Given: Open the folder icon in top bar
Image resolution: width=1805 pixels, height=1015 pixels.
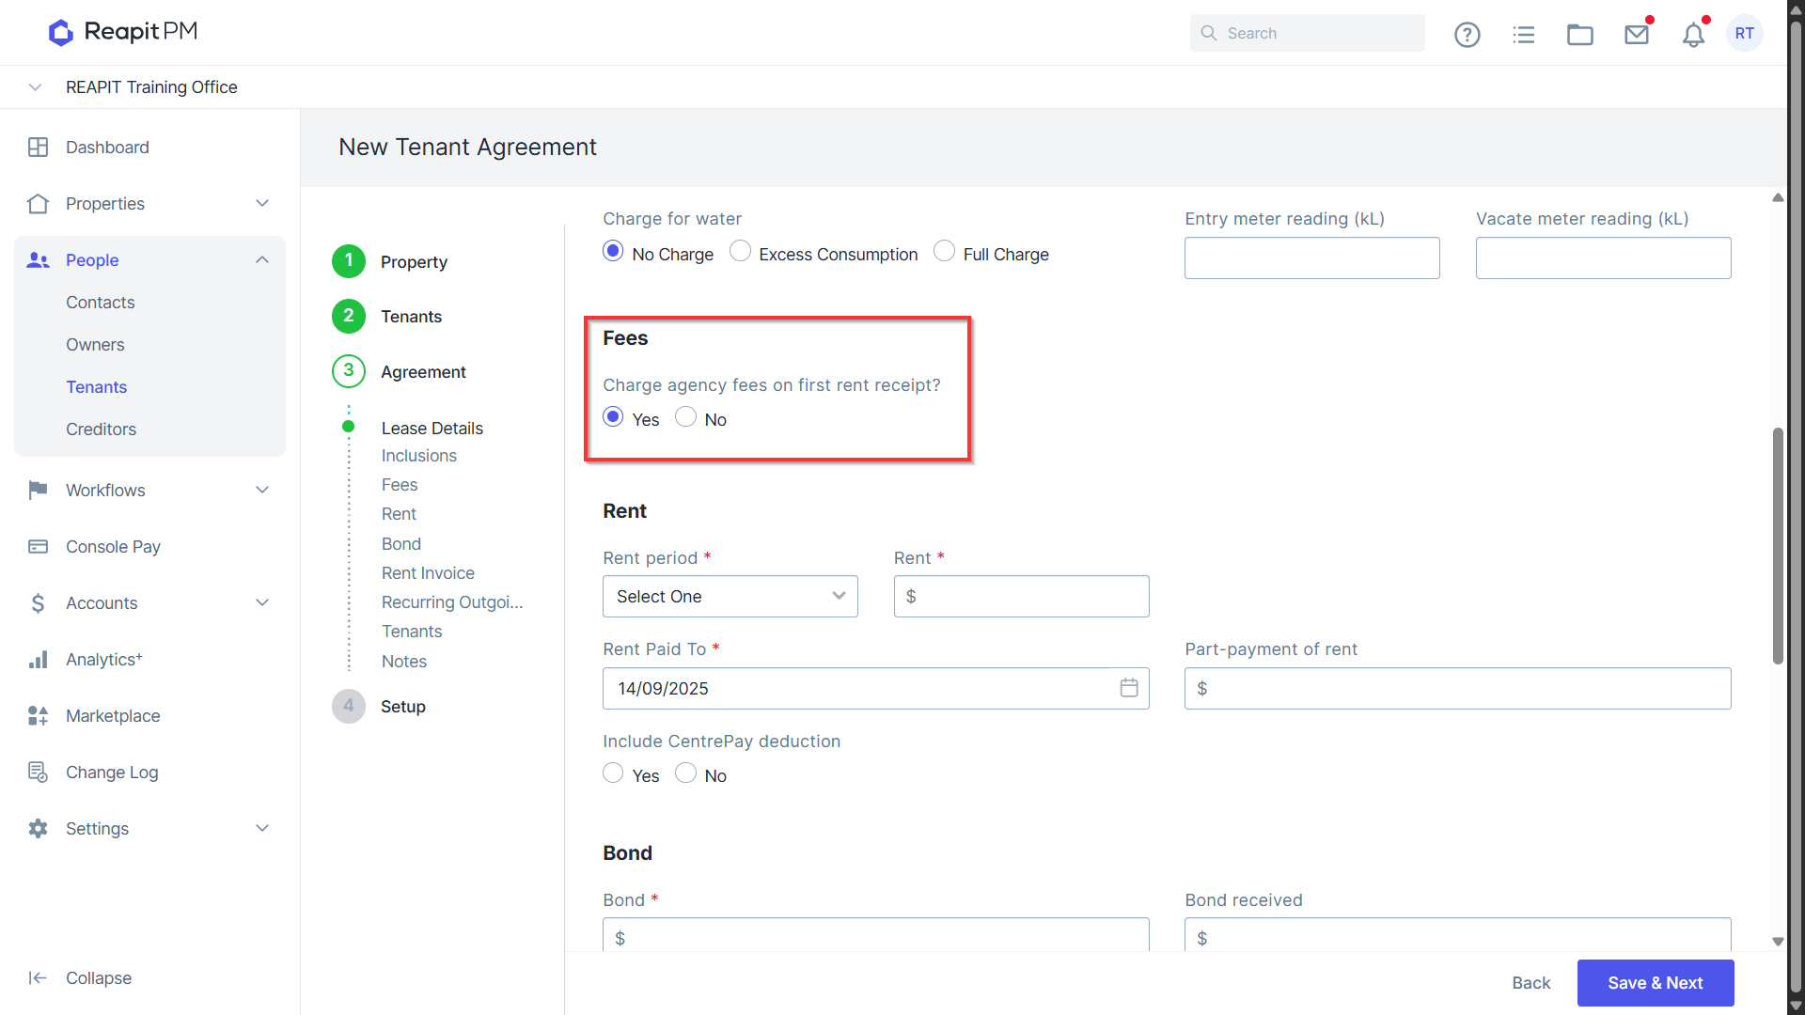Looking at the screenshot, I should [1580, 35].
